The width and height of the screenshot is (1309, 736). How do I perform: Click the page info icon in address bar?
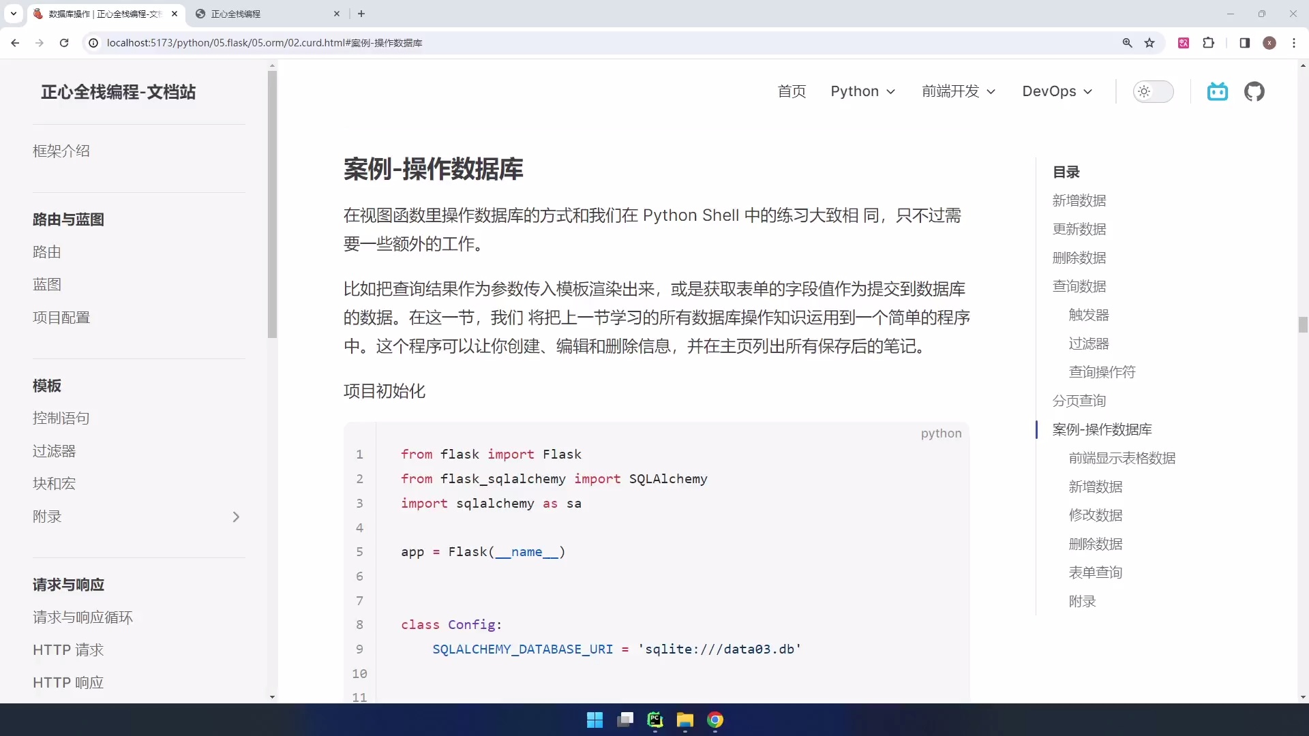(93, 42)
